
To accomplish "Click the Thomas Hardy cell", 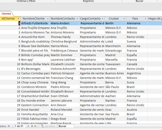I will [x=65, y=37].
